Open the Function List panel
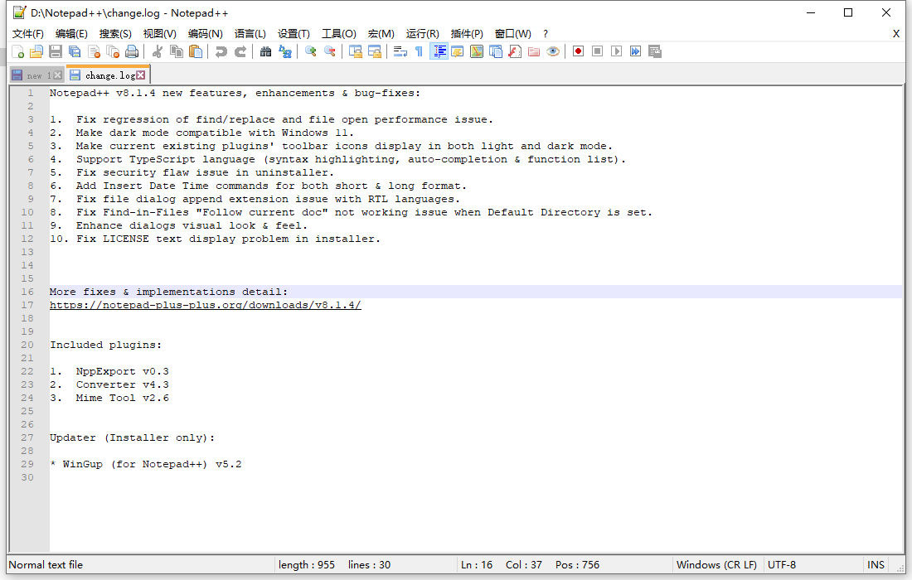This screenshot has width=912, height=580. click(515, 51)
